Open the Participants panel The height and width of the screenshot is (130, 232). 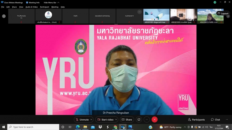tap(196, 119)
